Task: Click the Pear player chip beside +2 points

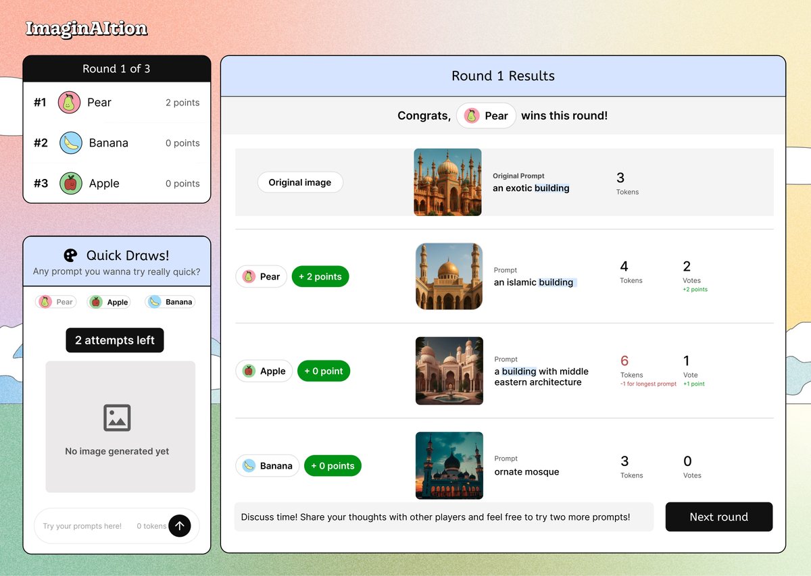Action: pyautogui.click(x=262, y=276)
